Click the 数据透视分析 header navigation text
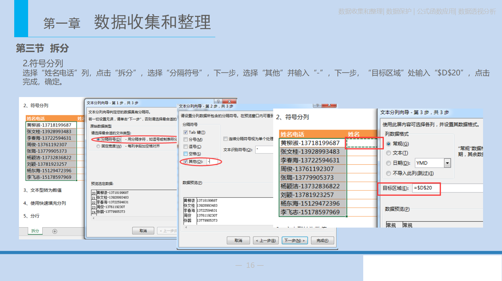 click(x=477, y=11)
